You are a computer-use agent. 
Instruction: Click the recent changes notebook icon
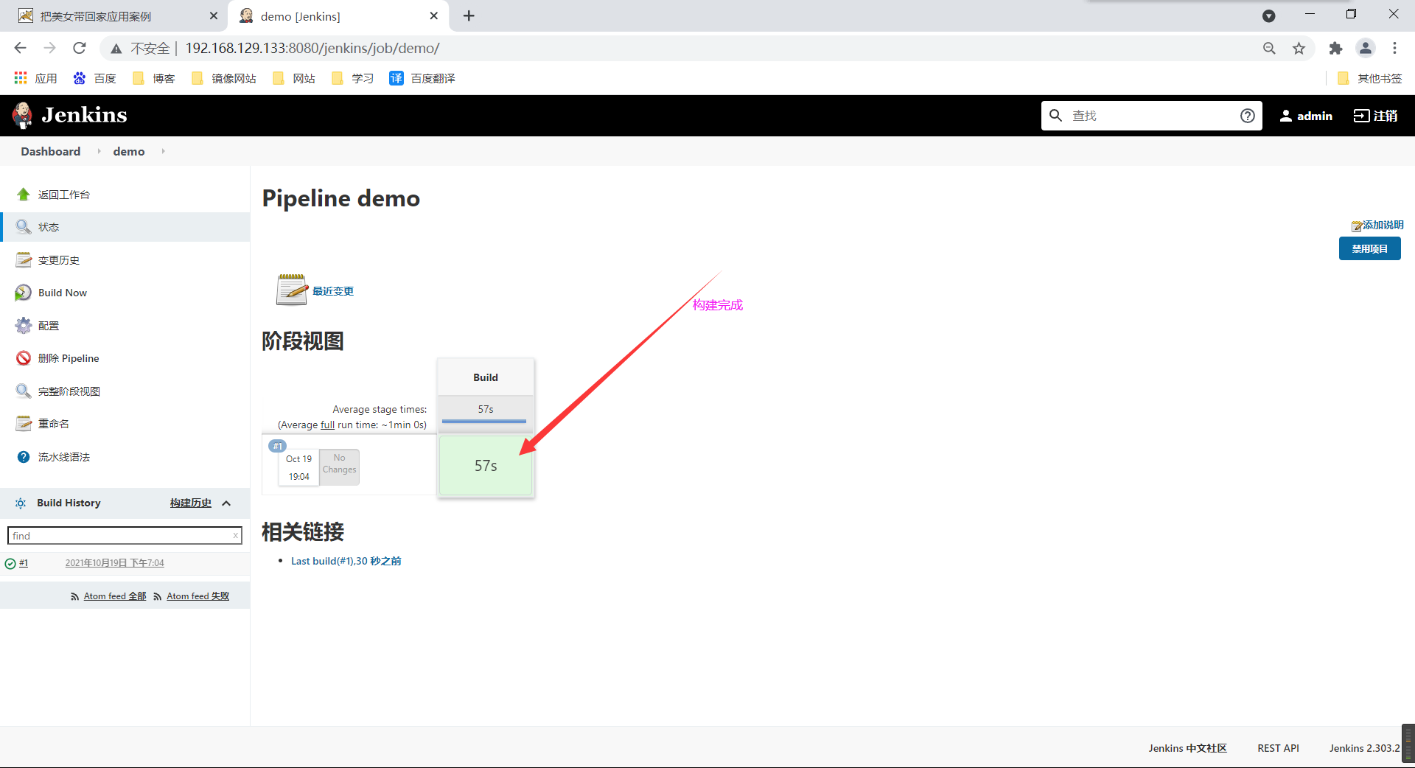(x=292, y=290)
